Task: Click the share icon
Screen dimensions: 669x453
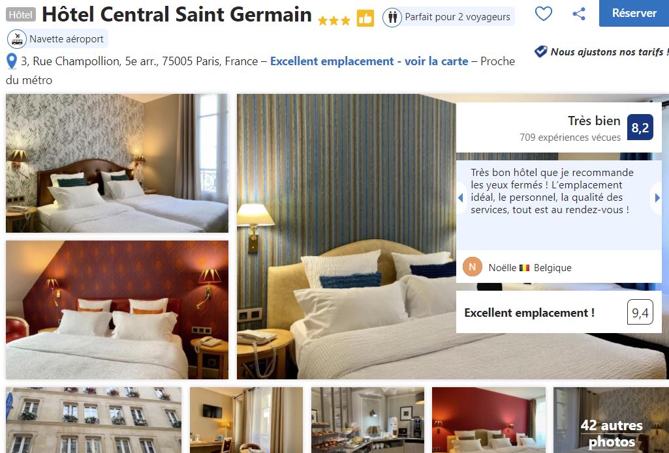Action: coord(578,14)
